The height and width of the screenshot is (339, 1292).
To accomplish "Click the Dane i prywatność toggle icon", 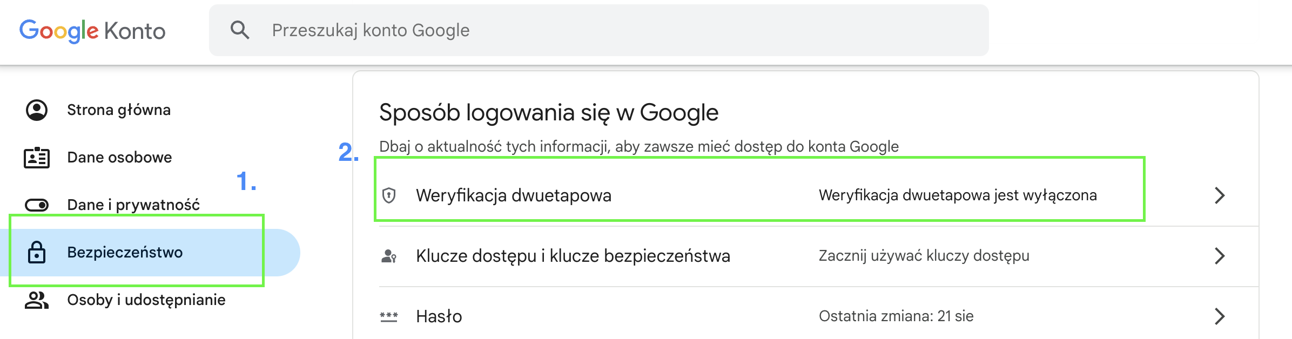I will coord(36,205).
